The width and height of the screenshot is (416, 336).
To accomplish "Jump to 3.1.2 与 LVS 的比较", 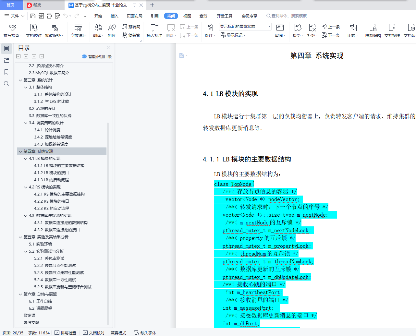I will pyautogui.click(x=52, y=102).
